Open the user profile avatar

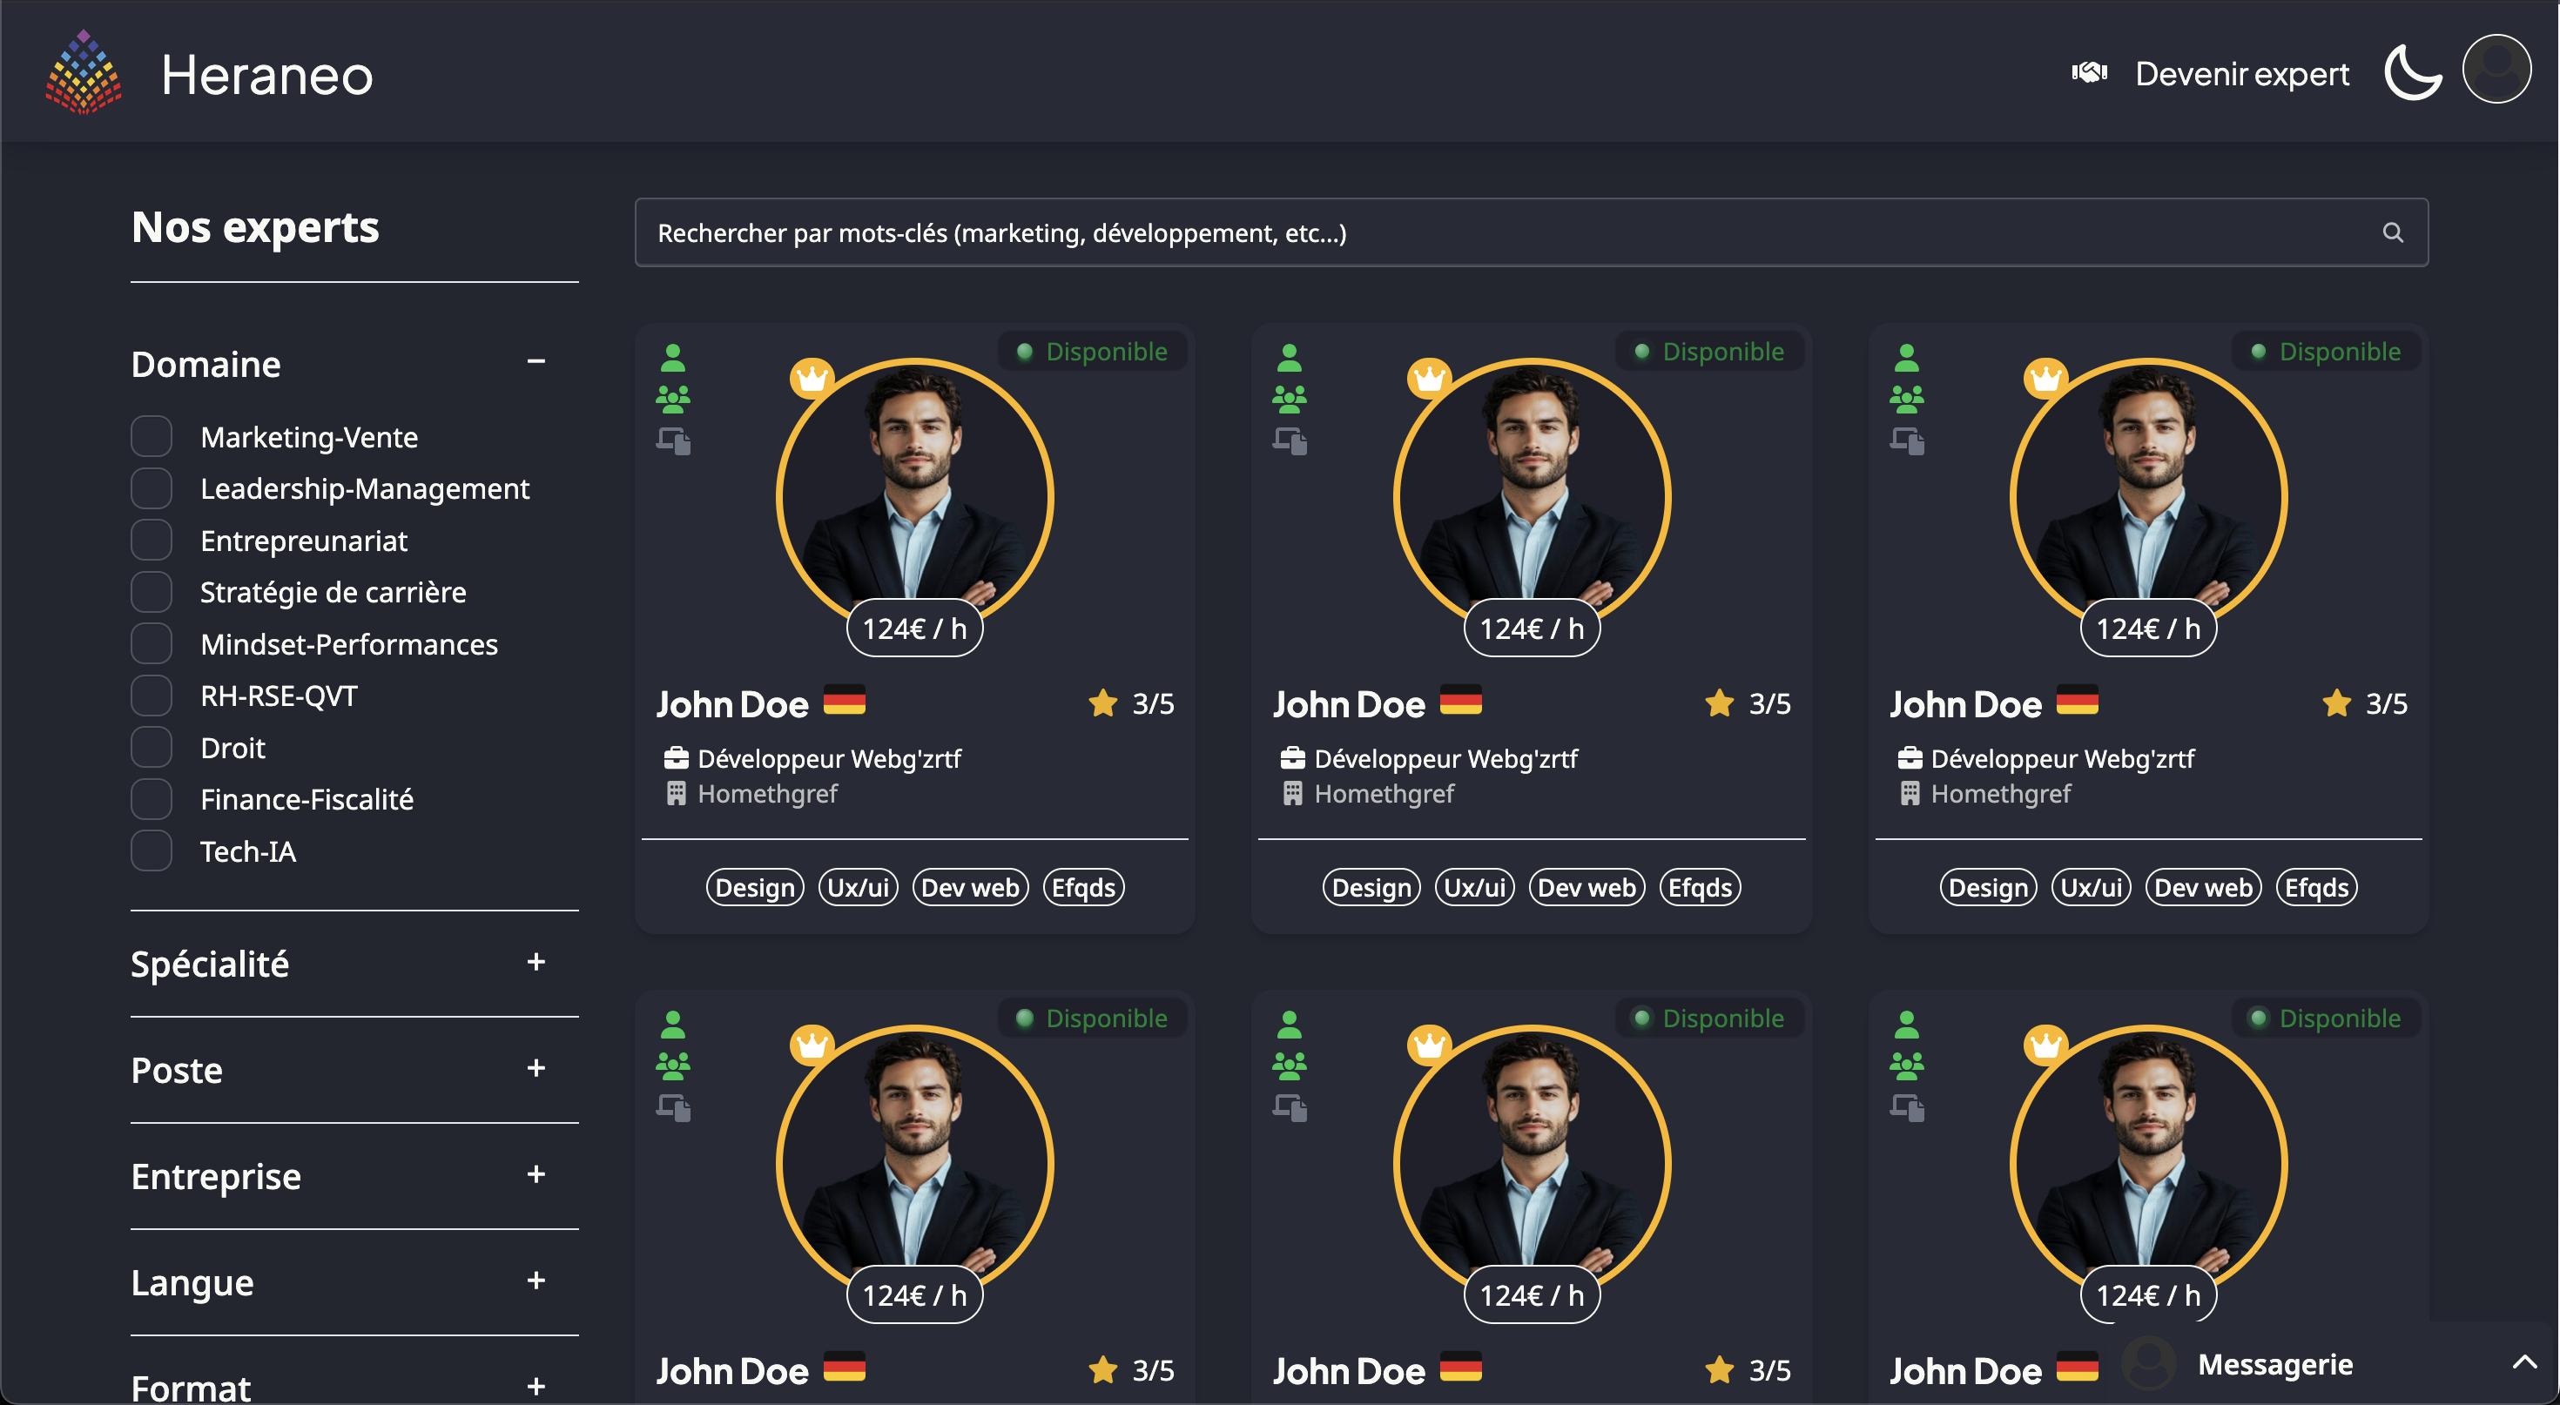[2496, 70]
